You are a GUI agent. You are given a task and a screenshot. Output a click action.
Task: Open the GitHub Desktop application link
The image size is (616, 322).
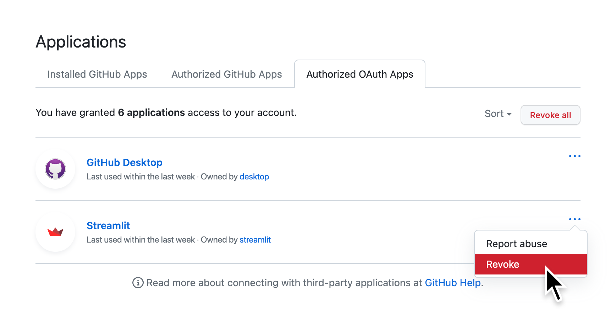click(125, 162)
